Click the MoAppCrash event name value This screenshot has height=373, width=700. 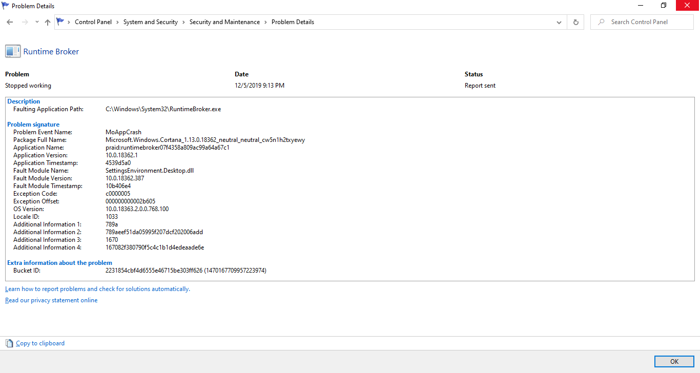pos(123,132)
